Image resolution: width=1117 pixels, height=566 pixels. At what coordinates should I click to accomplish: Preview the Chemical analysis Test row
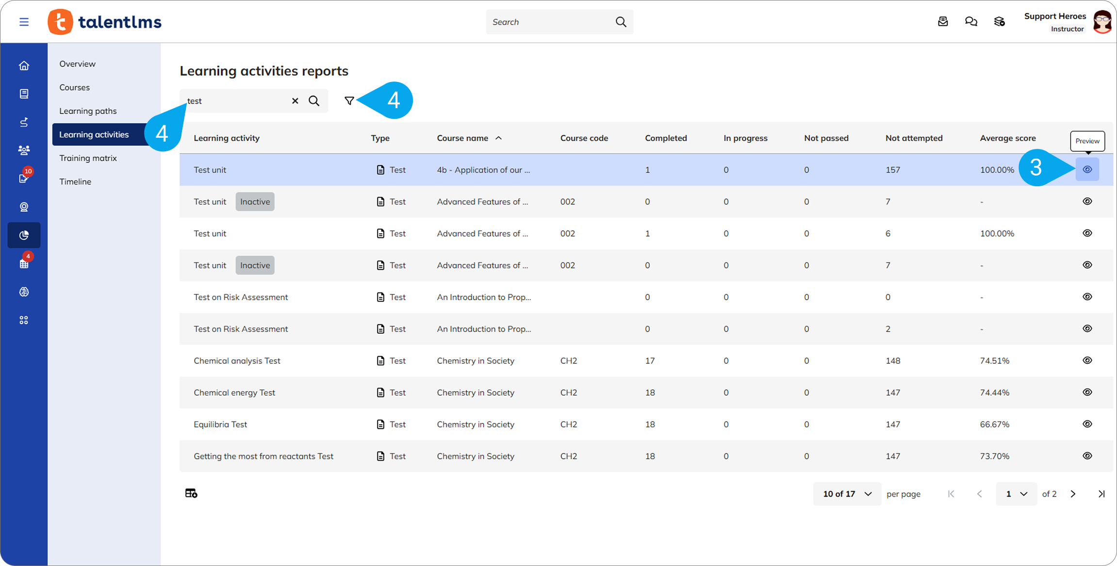1087,360
